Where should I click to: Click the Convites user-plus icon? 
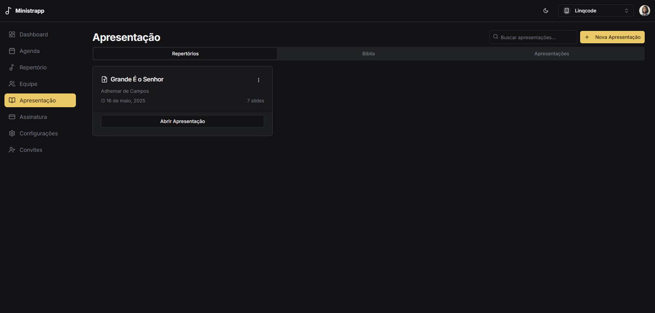click(12, 150)
